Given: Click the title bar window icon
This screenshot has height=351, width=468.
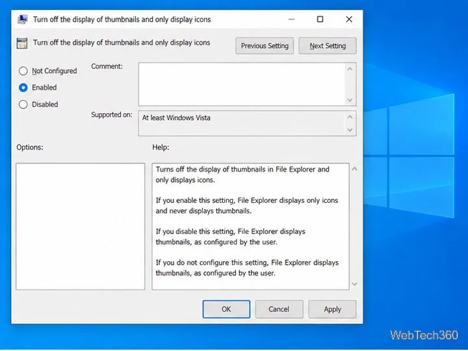Looking at the screenshot, I should point(22,19).
